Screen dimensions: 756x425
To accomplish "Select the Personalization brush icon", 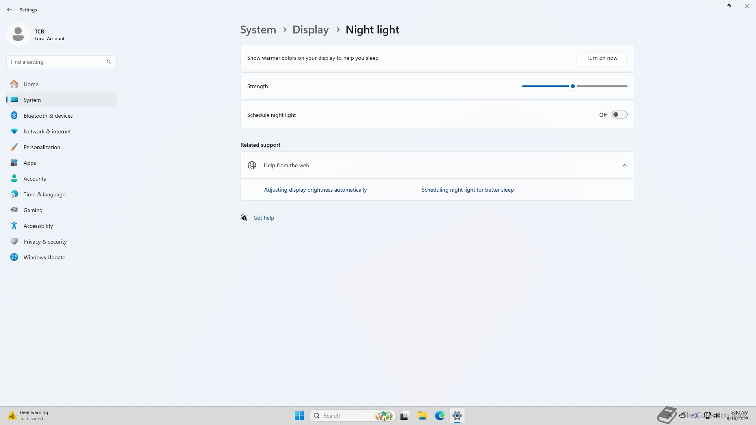I will click(x=14, y=147).
